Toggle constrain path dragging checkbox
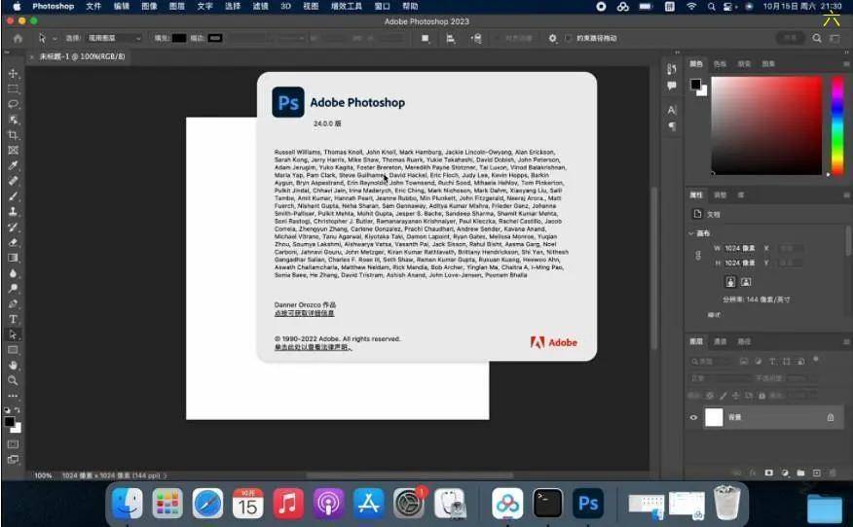 coord(568,38)
